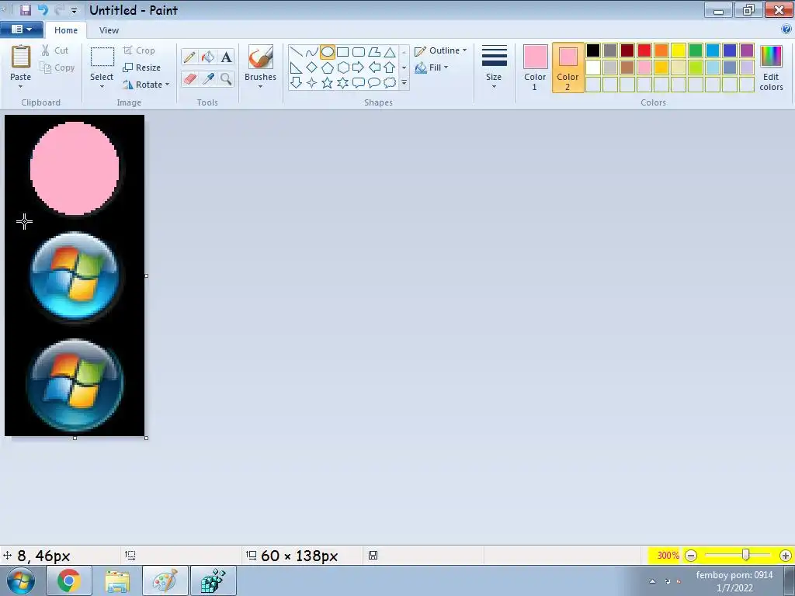The width and height of the screenshot is (795, 596).
Task: Click the taskbar date 1/7/2022
Action: click(x=734, y=588)
